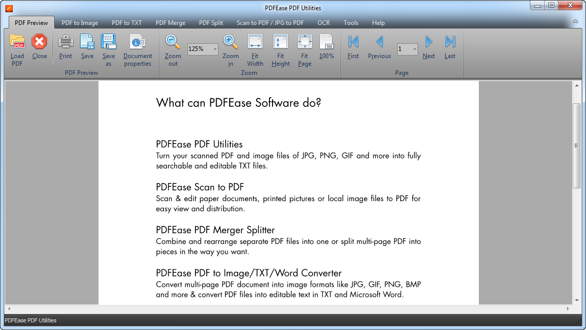Viewport: 586px width, 330px height.
Task: Click the vertical scrollbar up arrow
Action: tap(577, 86)
